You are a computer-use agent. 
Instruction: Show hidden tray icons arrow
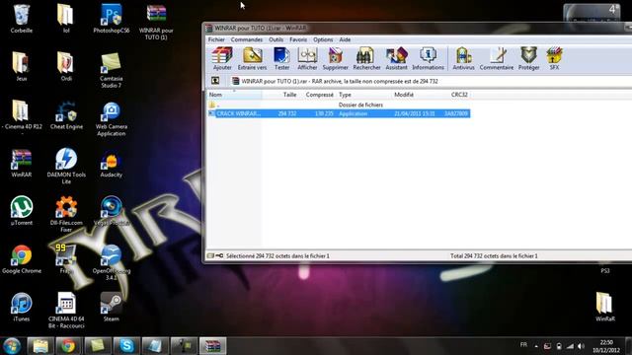[x=536, y=346]
